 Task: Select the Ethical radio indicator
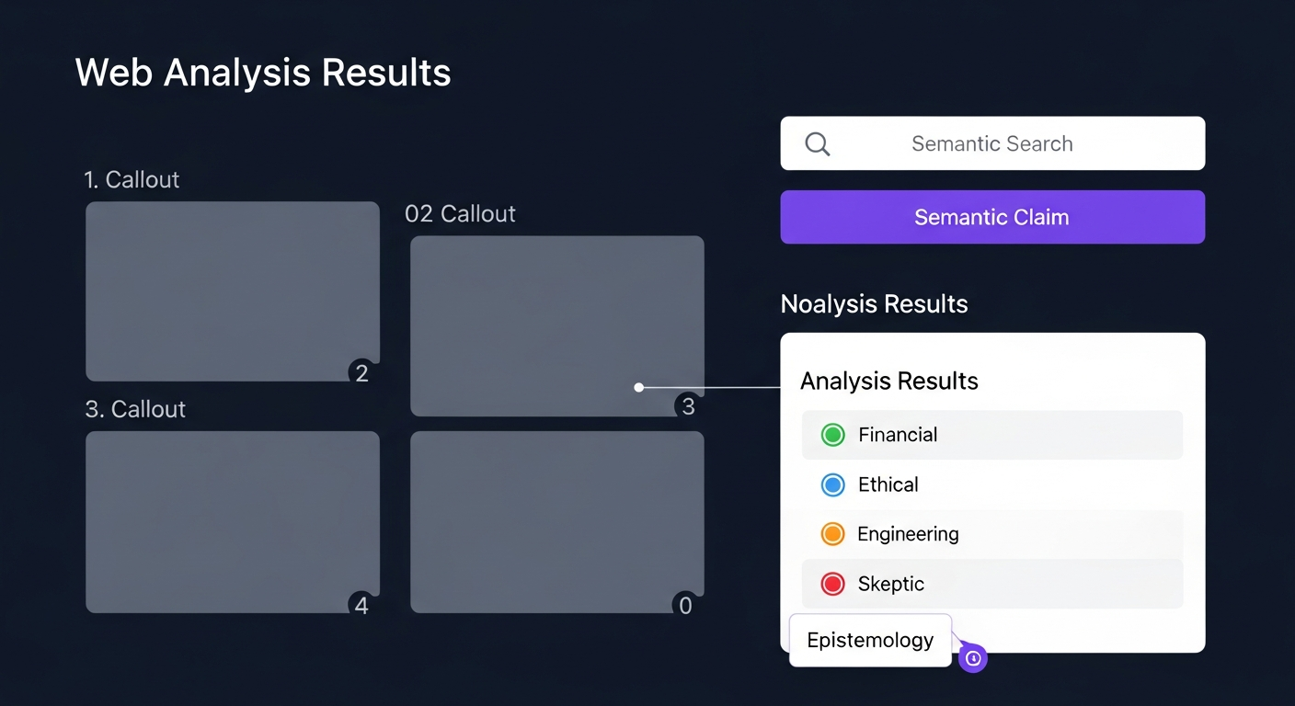tap(832, 484)
